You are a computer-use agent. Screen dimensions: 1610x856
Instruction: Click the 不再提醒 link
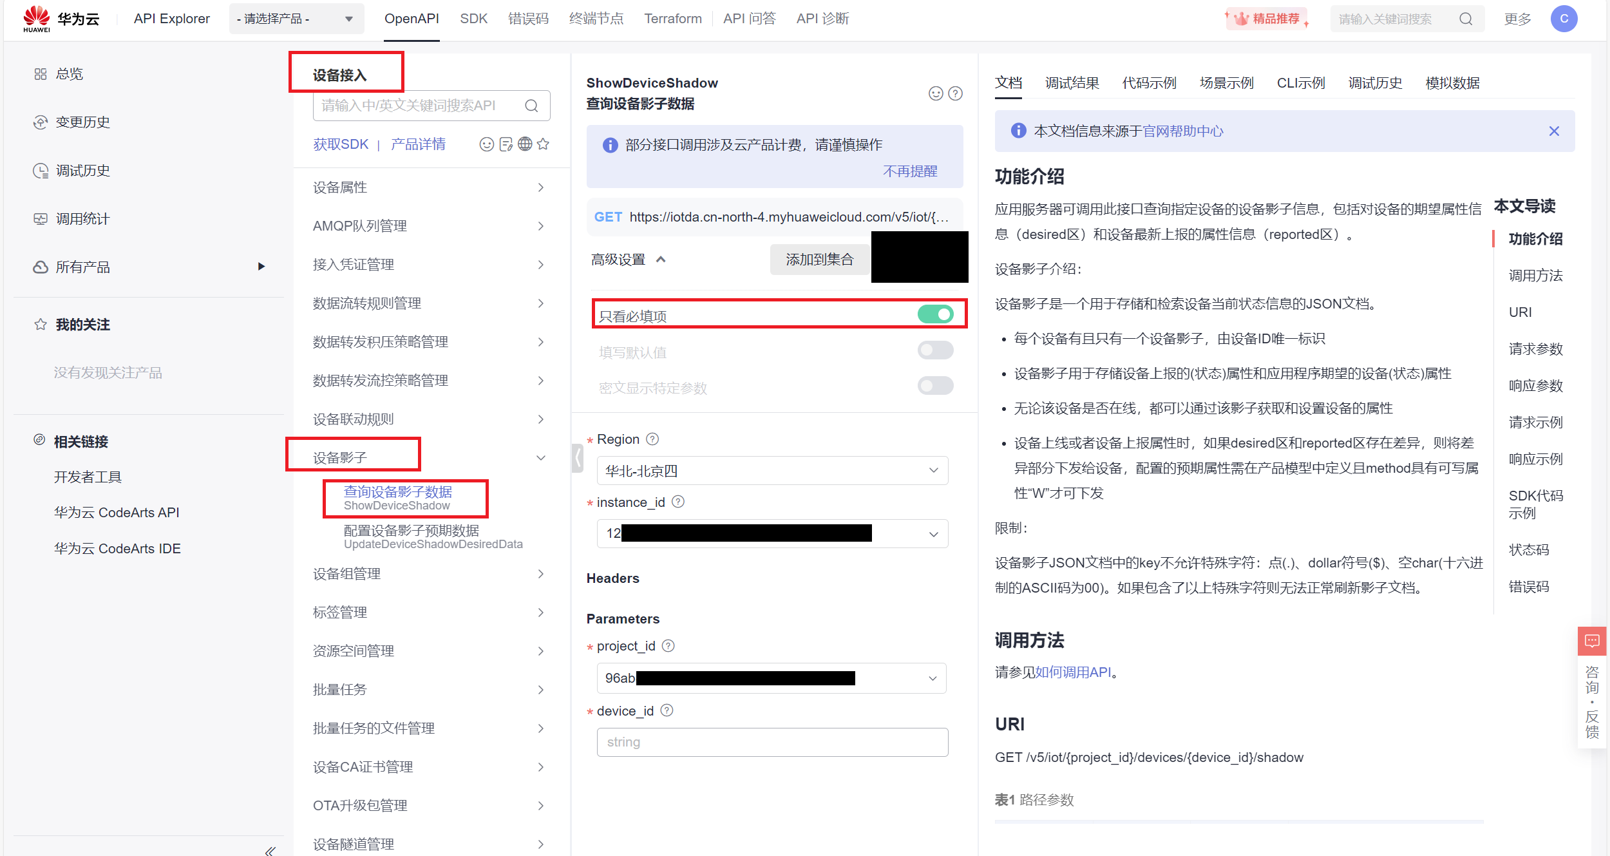click(x=910, y=171)
